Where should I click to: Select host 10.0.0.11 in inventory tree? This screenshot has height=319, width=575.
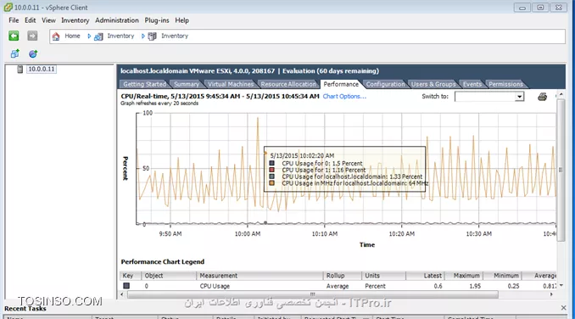(42, 69)
